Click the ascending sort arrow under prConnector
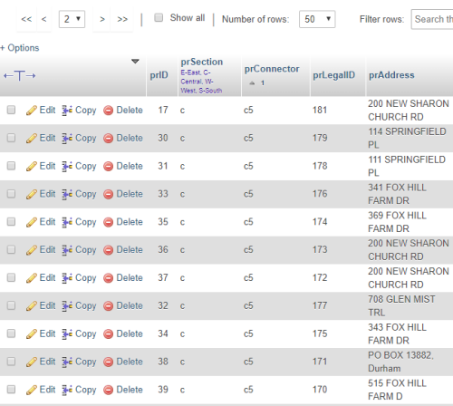453x406 pixels. [x=252, y=83]
